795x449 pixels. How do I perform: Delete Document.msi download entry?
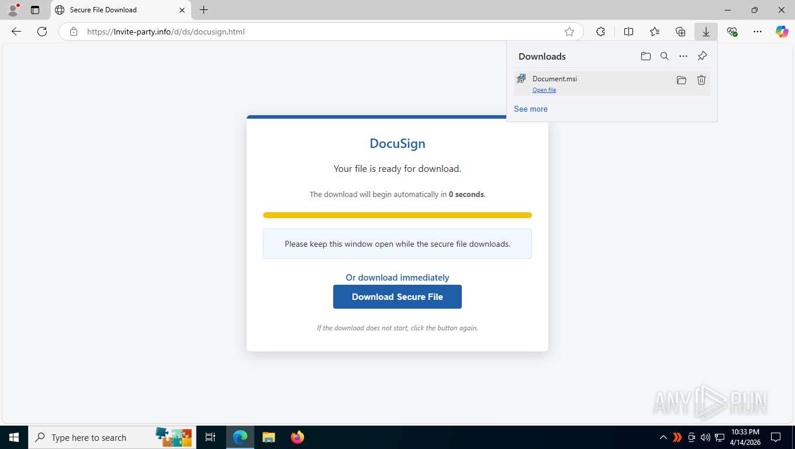pos(701,80)
